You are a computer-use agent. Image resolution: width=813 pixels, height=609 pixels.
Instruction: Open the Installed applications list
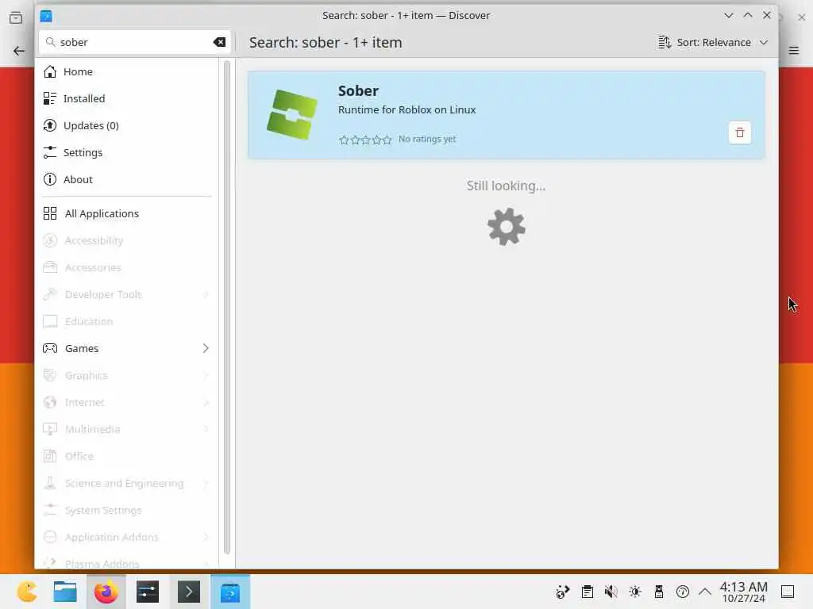(x=126, y=98)
